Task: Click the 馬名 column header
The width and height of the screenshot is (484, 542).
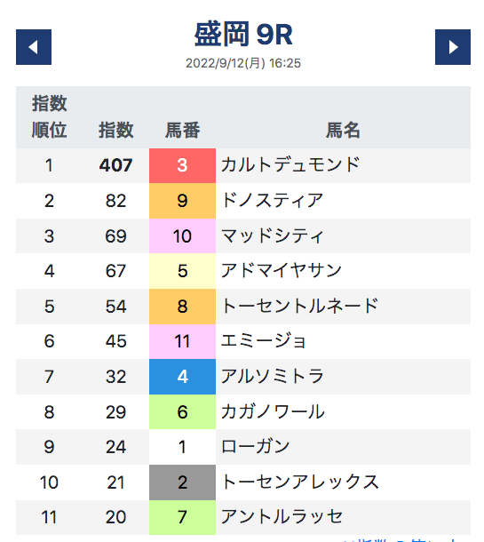Action: click(343, 131)
